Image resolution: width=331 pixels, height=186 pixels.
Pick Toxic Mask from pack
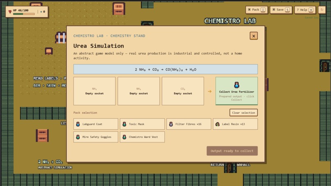[142, 124]
